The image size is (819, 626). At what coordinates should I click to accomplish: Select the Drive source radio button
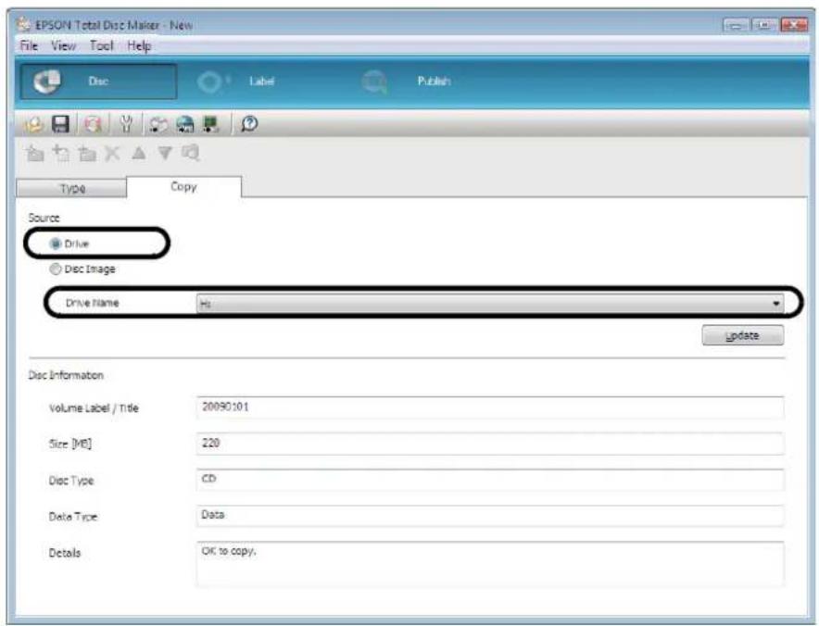click(x=56, y=244)
